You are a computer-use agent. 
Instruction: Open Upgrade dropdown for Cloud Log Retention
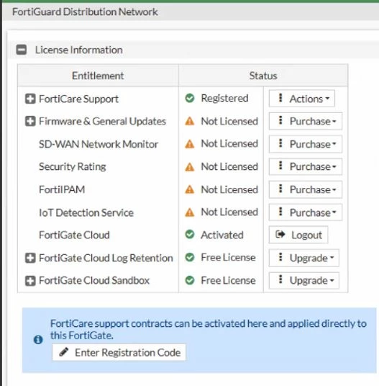304,258
